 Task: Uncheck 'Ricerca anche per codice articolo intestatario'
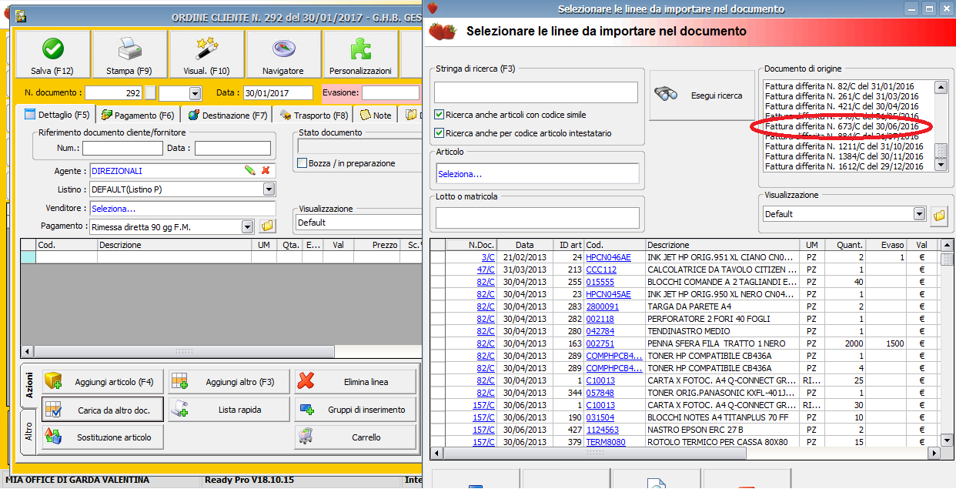tap(440, 133)
